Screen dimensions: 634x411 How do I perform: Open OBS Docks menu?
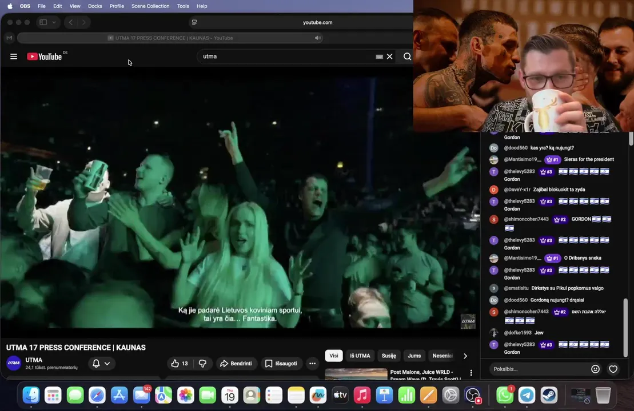pos(95,6)
